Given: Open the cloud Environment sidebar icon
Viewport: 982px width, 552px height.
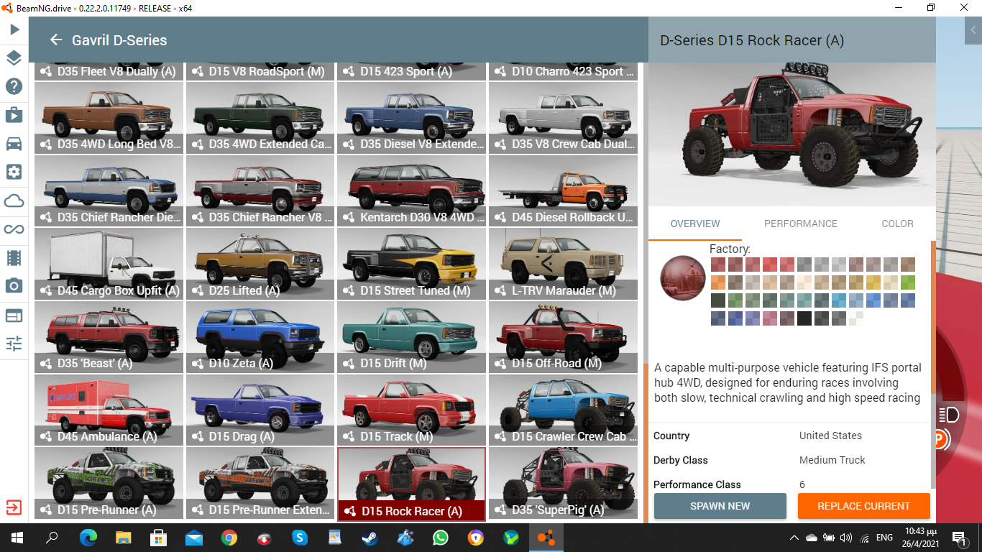Looking at the screenshot, I should pyautogui.click(x=14, y=201).
